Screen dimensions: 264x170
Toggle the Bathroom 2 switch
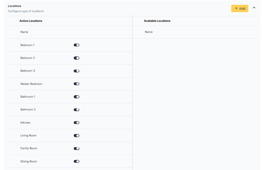click(76, 110)
